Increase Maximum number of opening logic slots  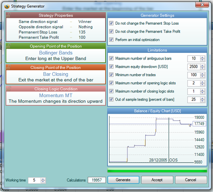click(x=202, y=82)
